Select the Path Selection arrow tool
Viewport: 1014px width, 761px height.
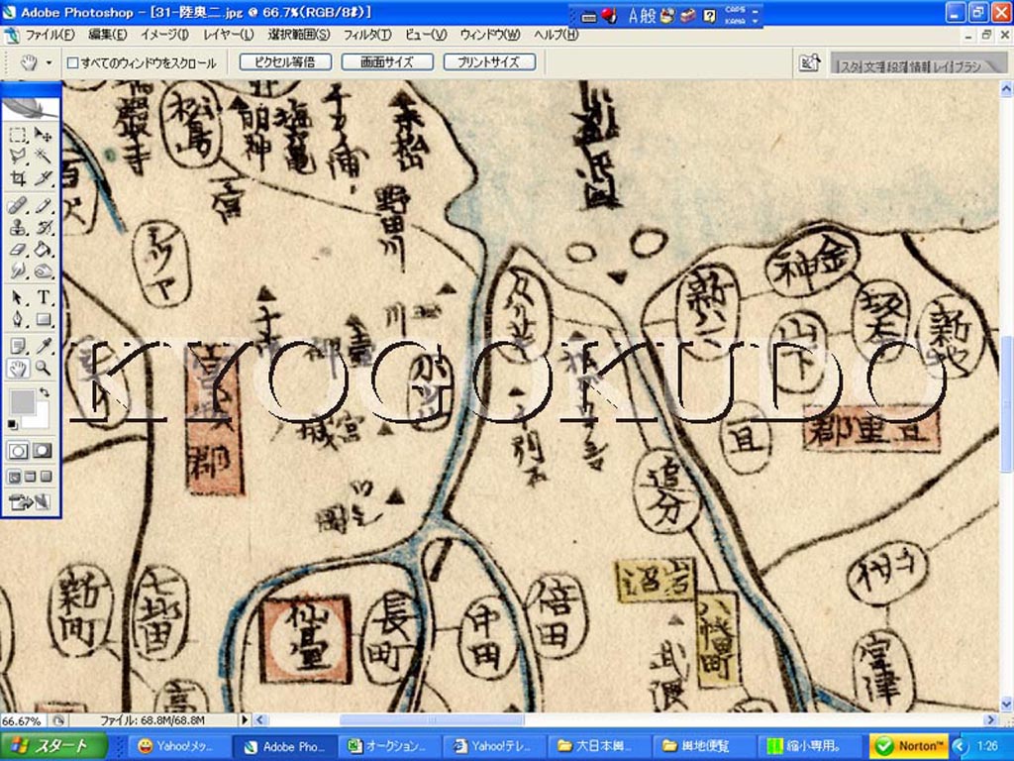coord(18,297)
